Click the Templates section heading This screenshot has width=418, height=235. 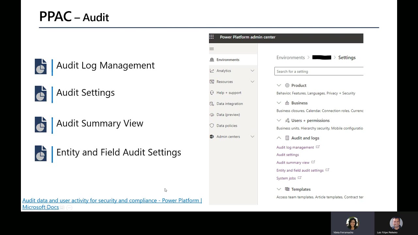pos(301,189)
